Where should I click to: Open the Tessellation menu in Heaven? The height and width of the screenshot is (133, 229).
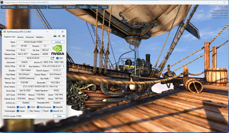pyautogui.click(x=56, y=7)
